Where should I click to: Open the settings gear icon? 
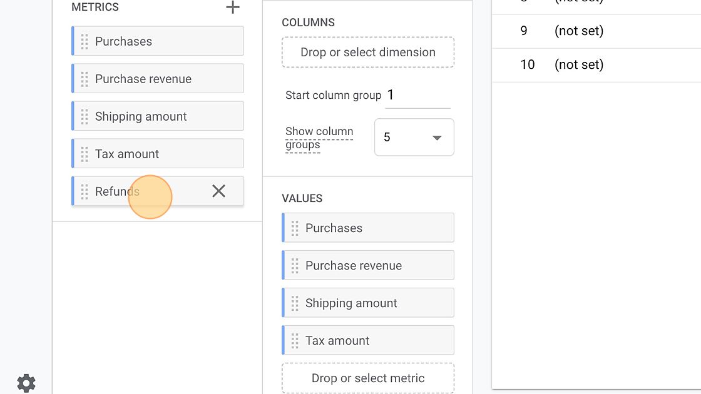pos(26,383)
